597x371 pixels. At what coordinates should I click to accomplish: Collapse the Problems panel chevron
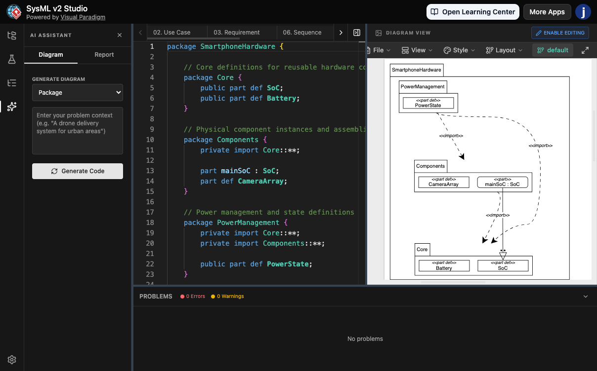(x=586, y=297)
